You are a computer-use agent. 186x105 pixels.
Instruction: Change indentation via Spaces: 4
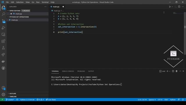click(152, 100)
